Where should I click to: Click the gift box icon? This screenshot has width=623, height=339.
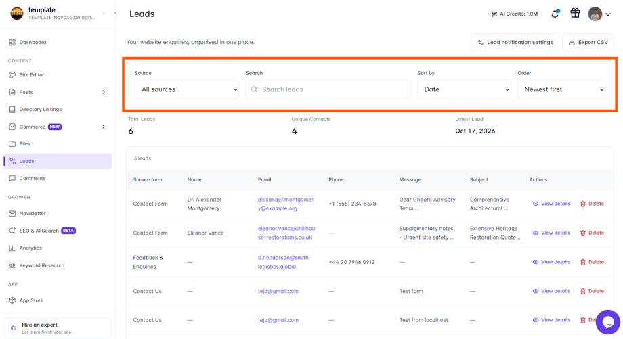pyautogui.click(x=575, y=13)
